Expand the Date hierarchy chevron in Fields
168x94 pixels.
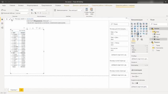pos(151,32)
